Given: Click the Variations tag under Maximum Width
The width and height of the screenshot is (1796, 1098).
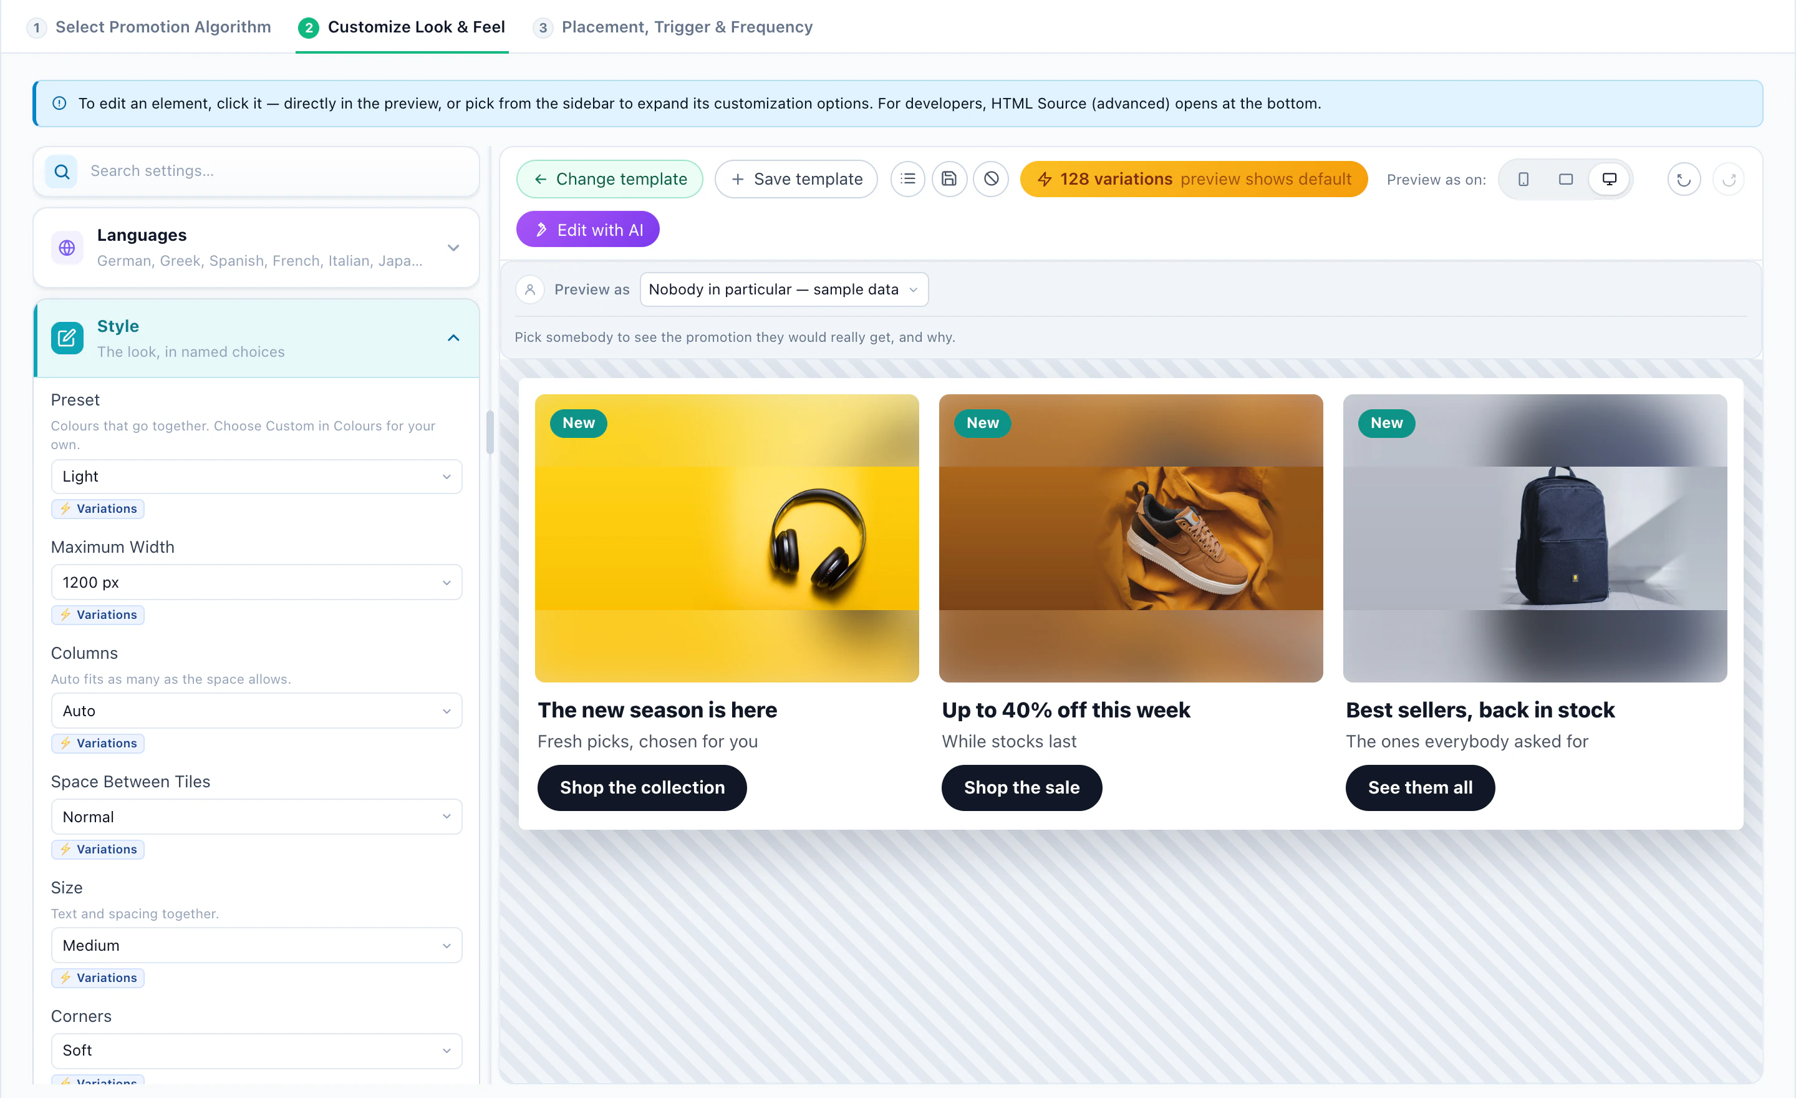Looking at the screenshot, I should coord(98,615).
